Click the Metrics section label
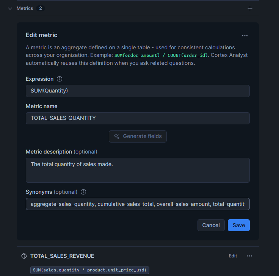This screenshot has height=276, width=279. tap(25, 8)
